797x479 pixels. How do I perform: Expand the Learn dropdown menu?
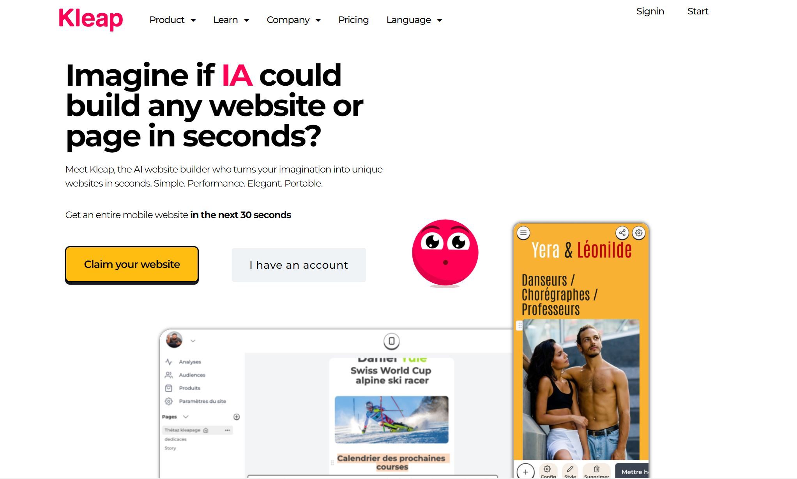click(230, 20)
